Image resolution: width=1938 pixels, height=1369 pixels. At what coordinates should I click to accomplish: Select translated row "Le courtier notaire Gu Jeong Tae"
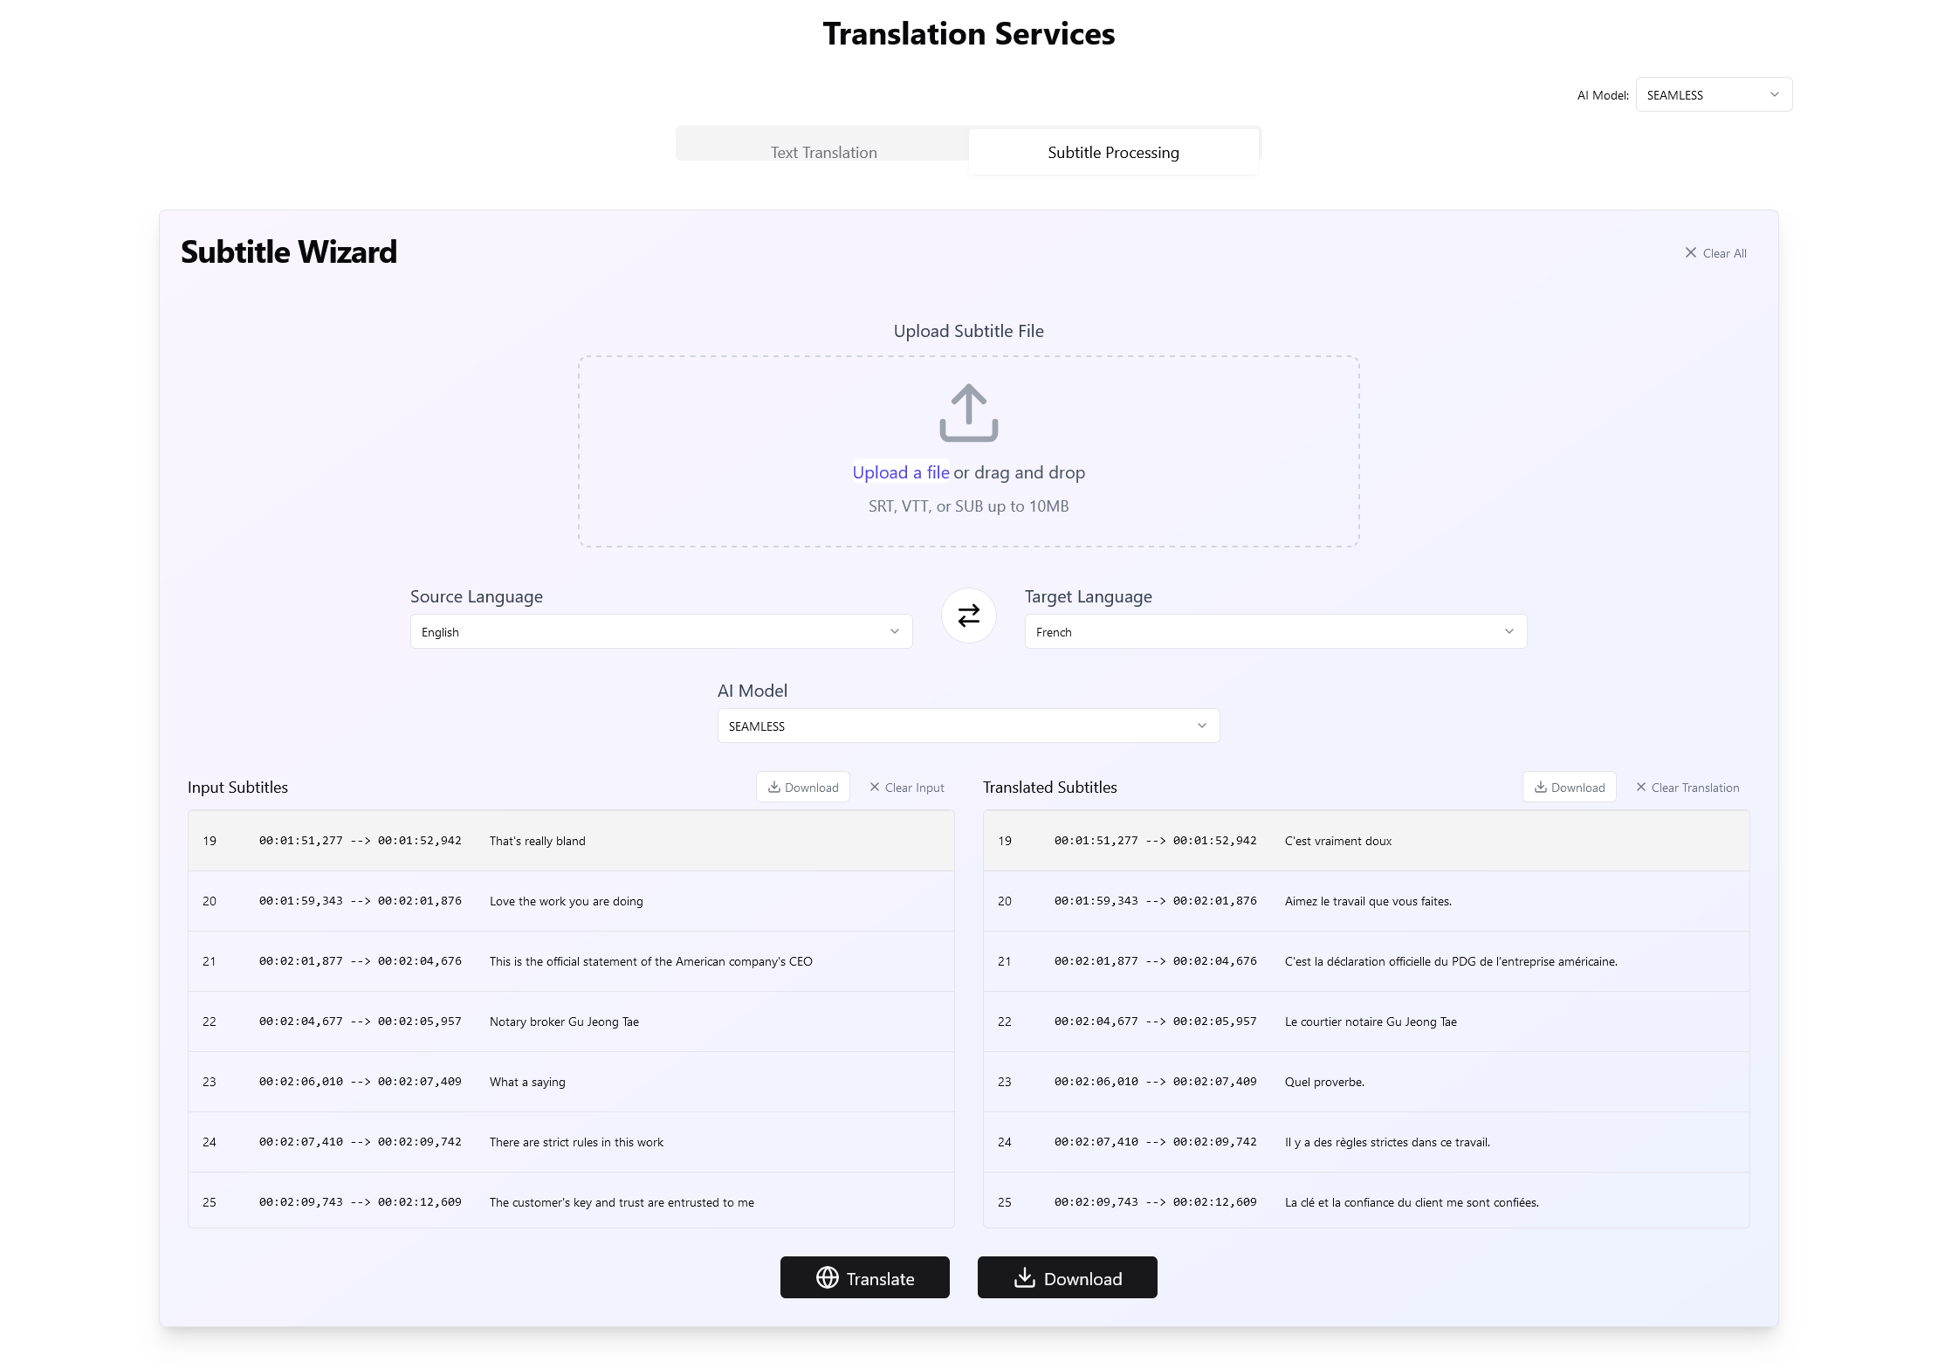[1366, 1022]
